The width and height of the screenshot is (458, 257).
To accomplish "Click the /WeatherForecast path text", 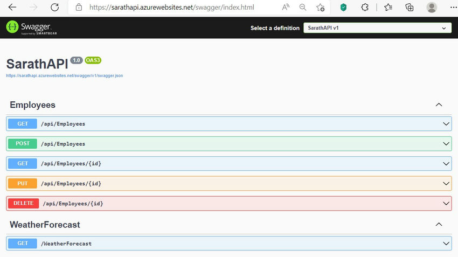I will coord(66,244).
